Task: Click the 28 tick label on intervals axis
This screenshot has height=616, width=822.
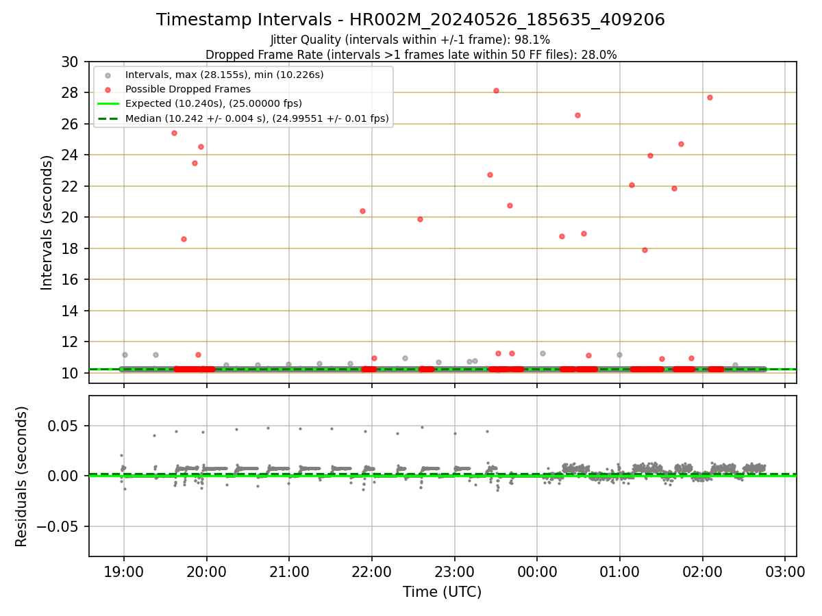Action: coord(71,93)
